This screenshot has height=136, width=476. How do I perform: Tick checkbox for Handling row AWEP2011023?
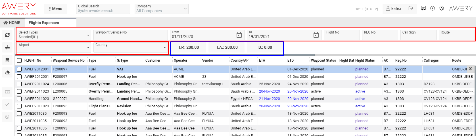coord(19,99)
